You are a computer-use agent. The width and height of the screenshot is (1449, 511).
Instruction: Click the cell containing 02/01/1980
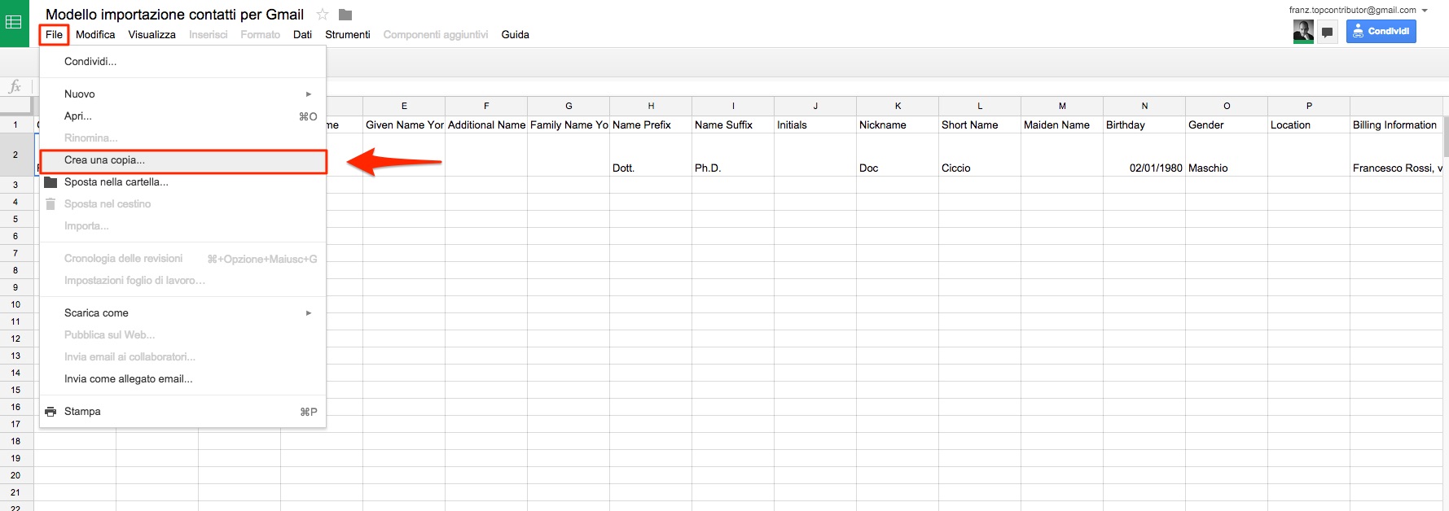[x=1144, y=155]
